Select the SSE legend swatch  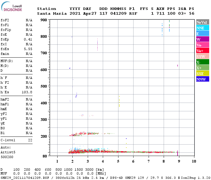click(x=203, y=73)
